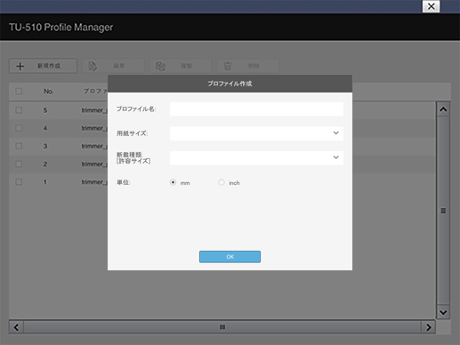Viewport: 460px width, 345px height.
Task: Click the プロファイル作成 dialog title bar
Action: coord(230,84)
